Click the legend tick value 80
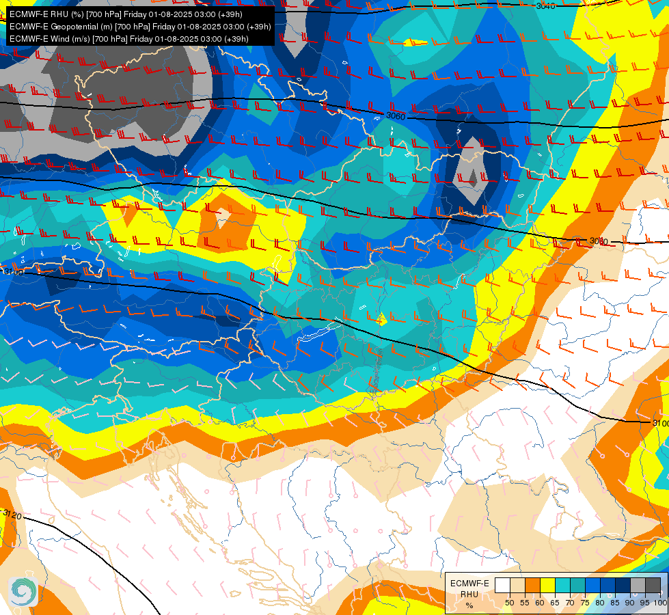Screen dimensions: 669x615 [600, 603]
